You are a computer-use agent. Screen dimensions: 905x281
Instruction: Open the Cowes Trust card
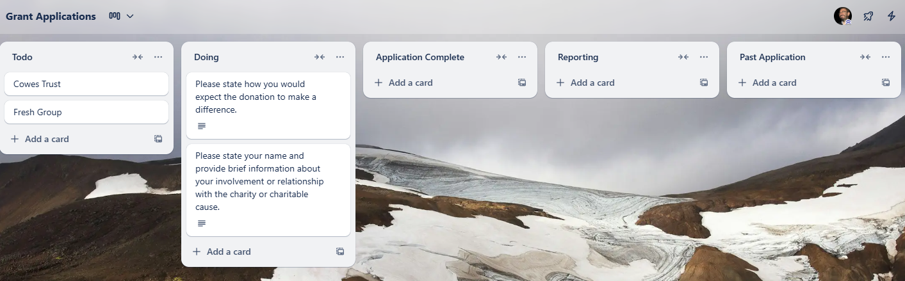coord(86,84)
